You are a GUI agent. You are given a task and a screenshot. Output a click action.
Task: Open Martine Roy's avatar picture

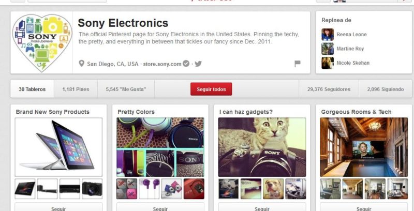click(328, 49)
